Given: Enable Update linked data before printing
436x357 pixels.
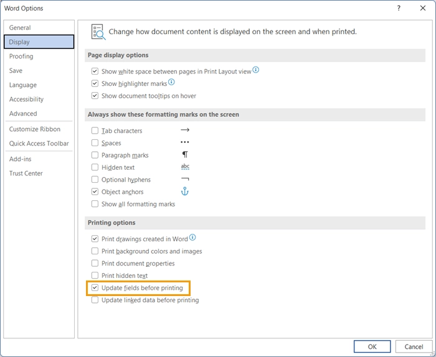Looking at the screenshot, I should 95,300.
